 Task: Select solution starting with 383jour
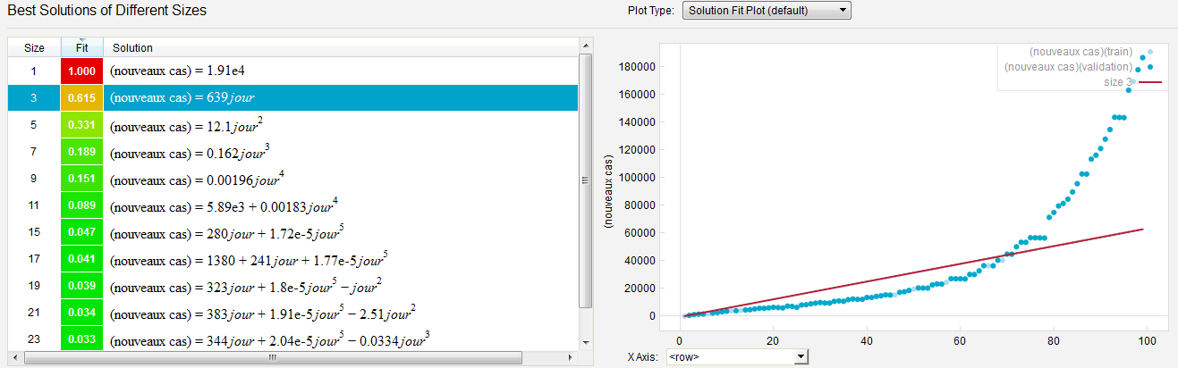293,313
